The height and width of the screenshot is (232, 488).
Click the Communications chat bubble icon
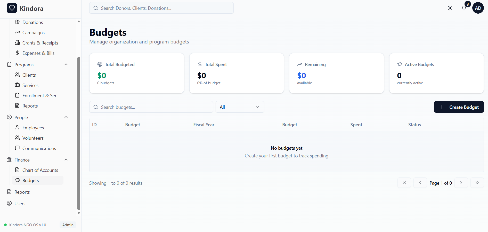17,148
